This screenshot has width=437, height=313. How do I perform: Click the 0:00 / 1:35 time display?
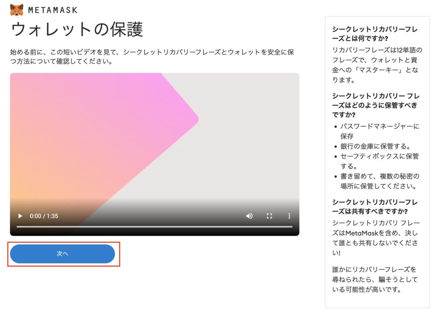pos(44,216)
